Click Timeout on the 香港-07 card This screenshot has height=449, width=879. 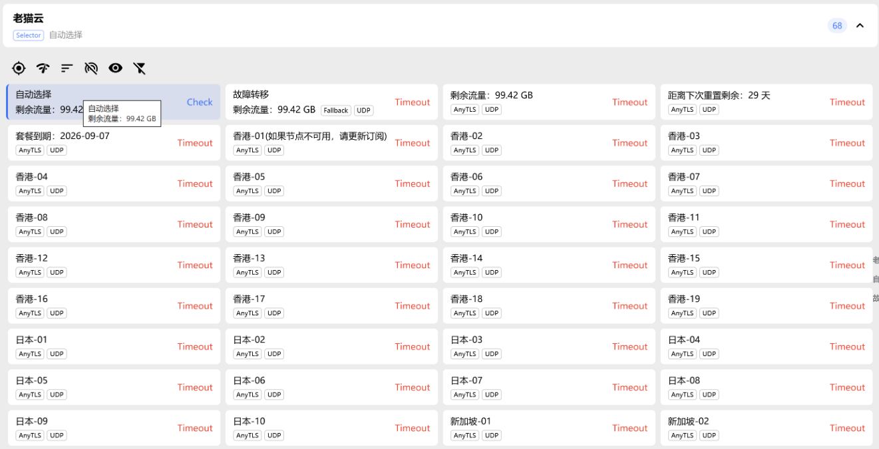pyautogui.click(x=847, y=184)
